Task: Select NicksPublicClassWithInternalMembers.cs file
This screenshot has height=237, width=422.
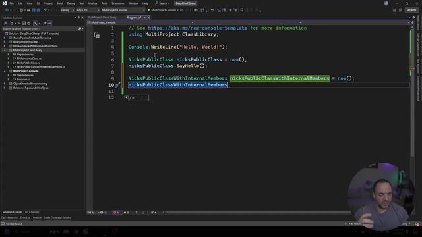Action: click(41, 67)
